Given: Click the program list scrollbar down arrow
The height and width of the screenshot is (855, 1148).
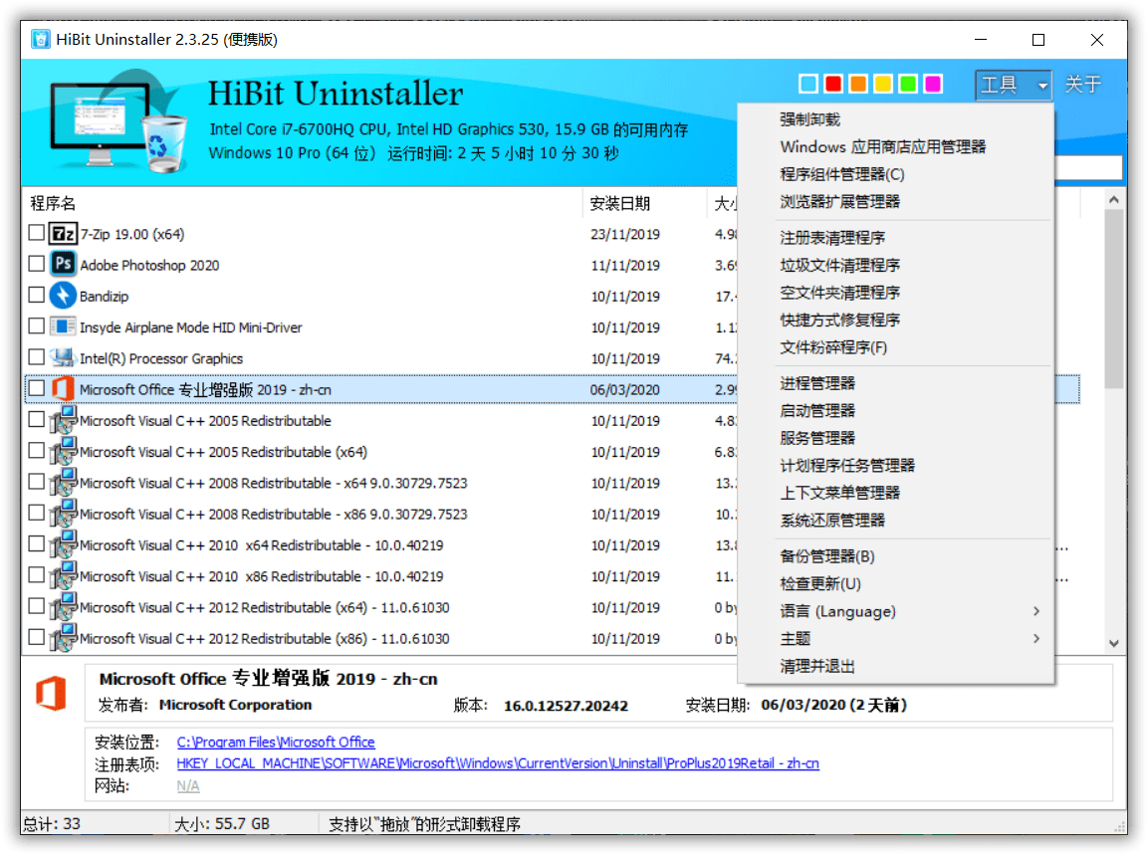Looking at the screenshot, I should (x=1113, y=643).
